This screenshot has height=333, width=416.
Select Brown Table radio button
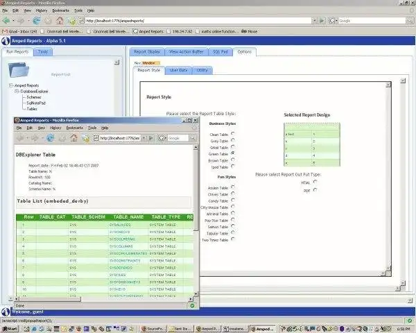pos(233,160)
